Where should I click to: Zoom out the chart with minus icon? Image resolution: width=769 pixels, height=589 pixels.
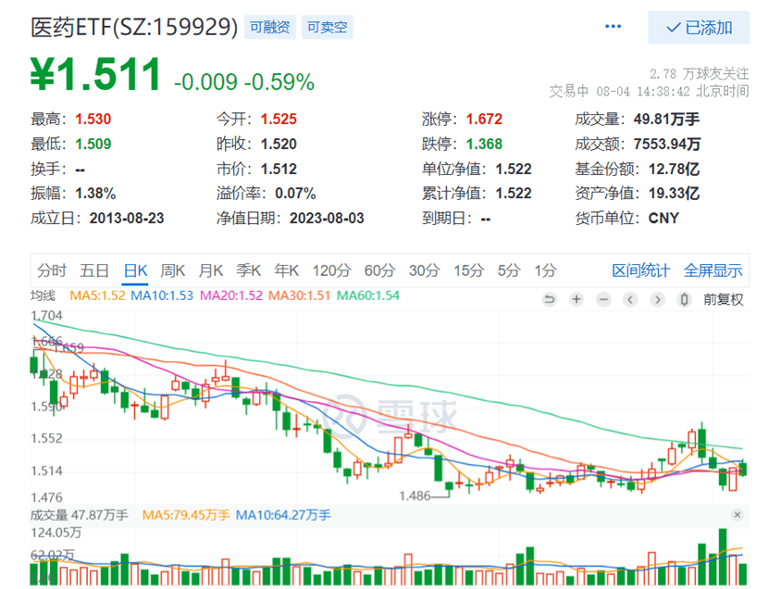point(603,299)
